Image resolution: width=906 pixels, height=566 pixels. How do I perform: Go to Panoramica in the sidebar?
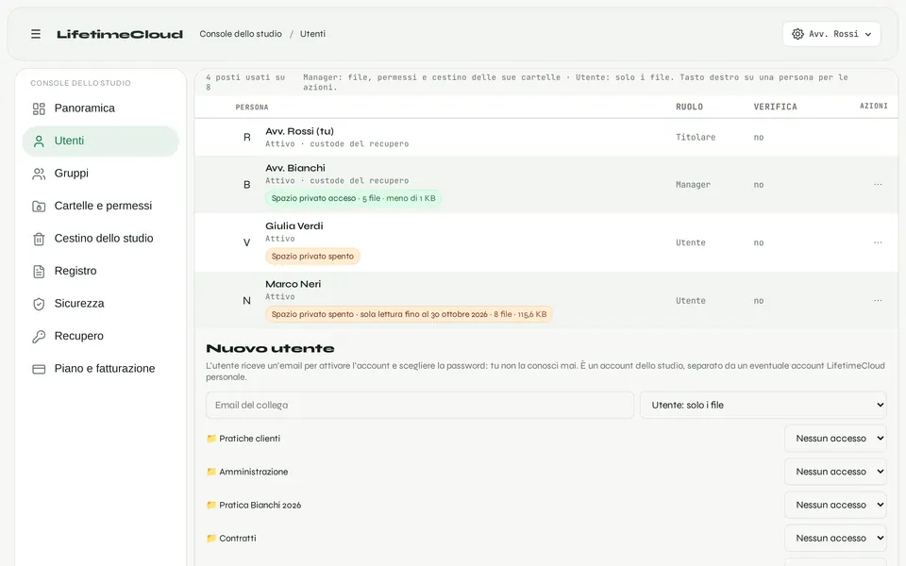(101, 108)
